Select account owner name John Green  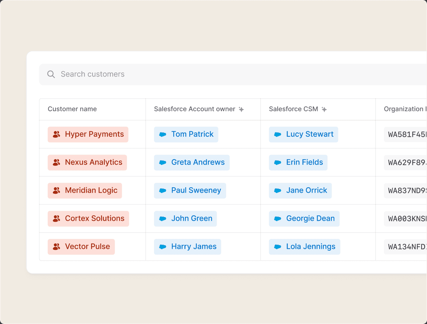tap(192, 219)
